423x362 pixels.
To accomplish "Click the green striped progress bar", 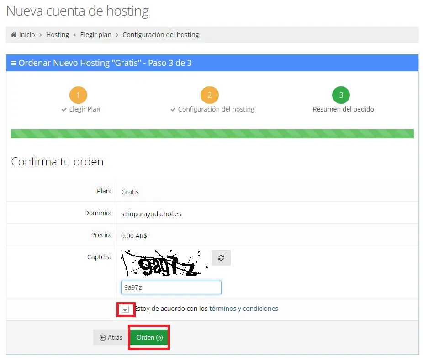I will coord(212,134).
